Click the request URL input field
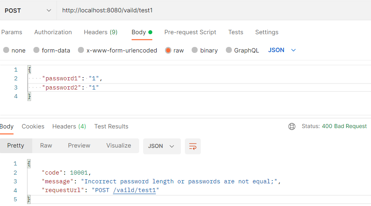The height and width of the screenshot is (206, 371). click(214, 10)
